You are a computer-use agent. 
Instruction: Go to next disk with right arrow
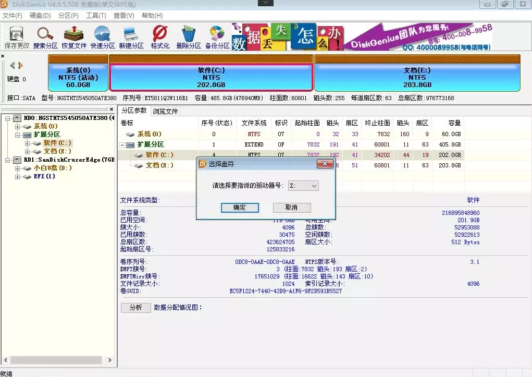[21, 65]
